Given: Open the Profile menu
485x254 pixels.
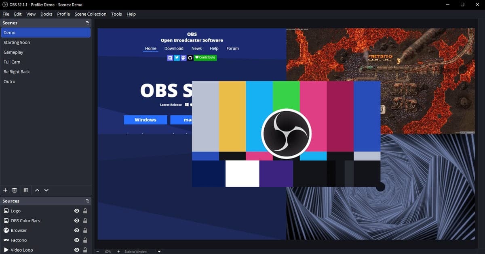Looking at the screenshot, I should click(x=63, y=14).
